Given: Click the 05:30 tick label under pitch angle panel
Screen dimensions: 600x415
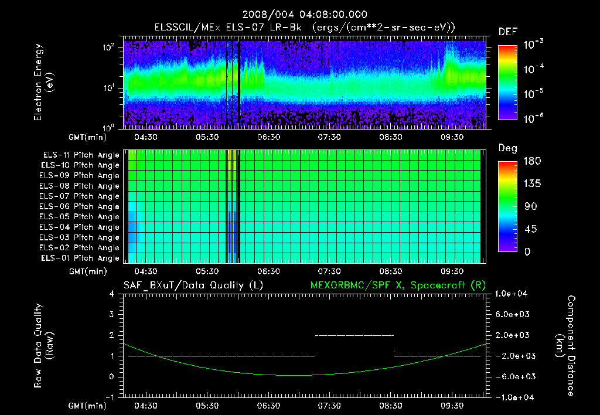Looking at the screenshot, I should (207, 271).
